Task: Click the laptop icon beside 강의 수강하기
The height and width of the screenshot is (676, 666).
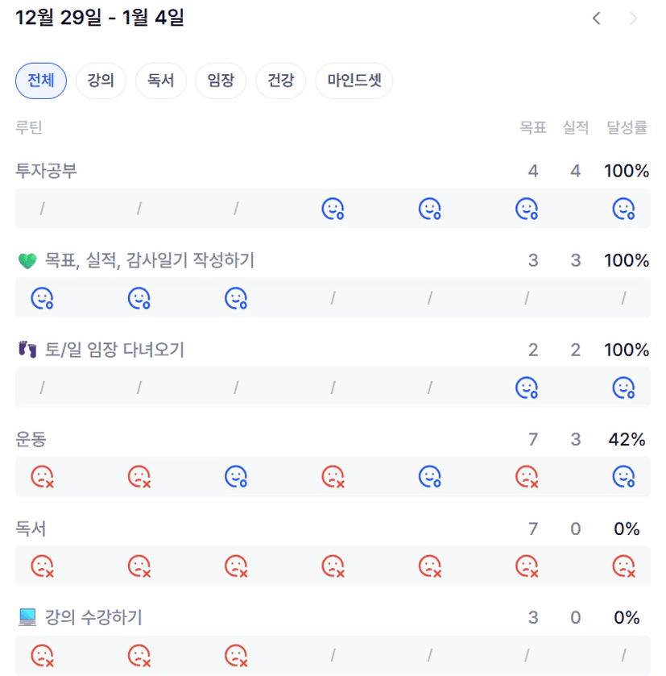Action: [27, 617]
